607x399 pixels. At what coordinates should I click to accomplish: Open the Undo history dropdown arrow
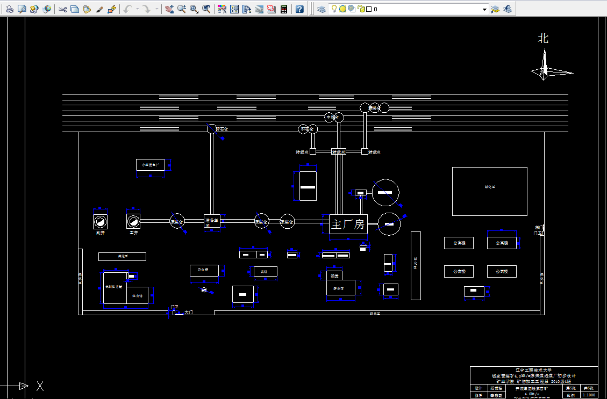tap(138, 9)
